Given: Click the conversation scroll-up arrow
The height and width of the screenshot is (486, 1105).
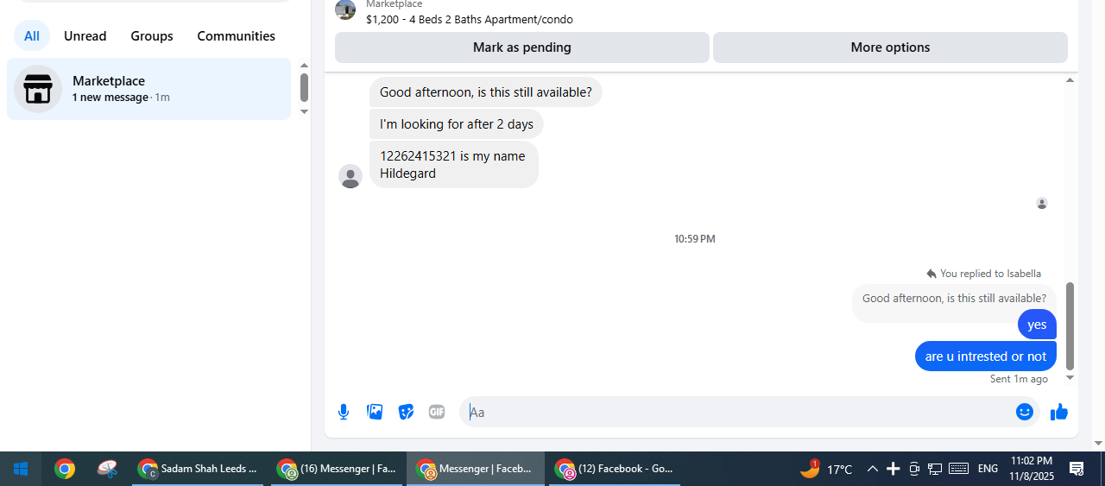Looking at the screenshot, I should pyautogui.click(x=1070, y=80).
